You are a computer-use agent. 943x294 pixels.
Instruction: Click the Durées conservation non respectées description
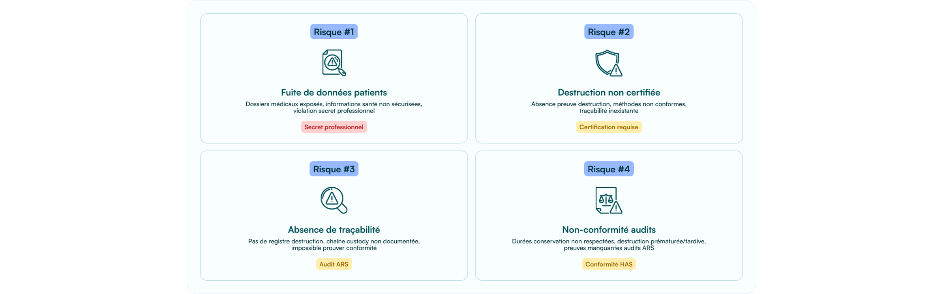point(609,245)
